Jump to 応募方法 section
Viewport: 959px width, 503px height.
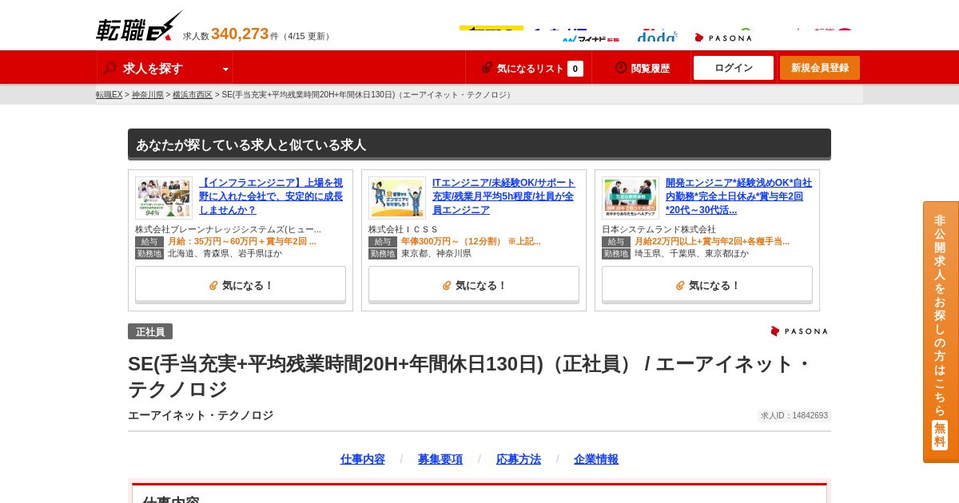pos(519,459)
